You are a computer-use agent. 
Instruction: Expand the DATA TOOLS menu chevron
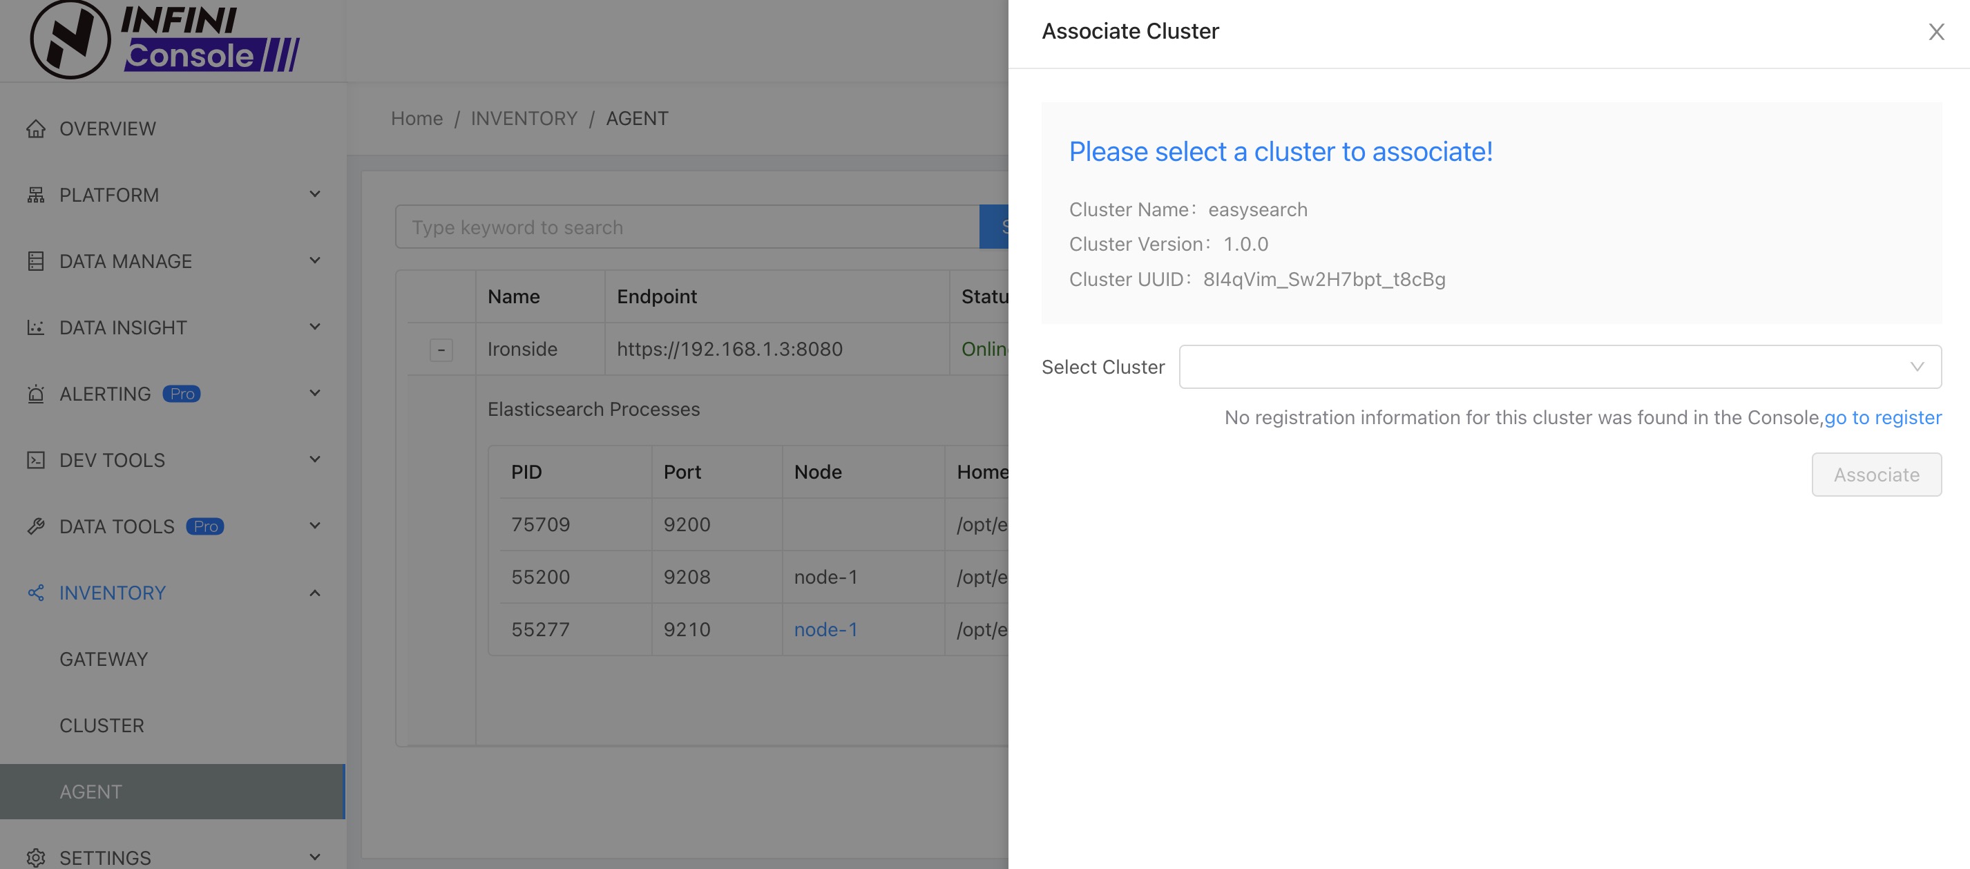tap(315, 526)
